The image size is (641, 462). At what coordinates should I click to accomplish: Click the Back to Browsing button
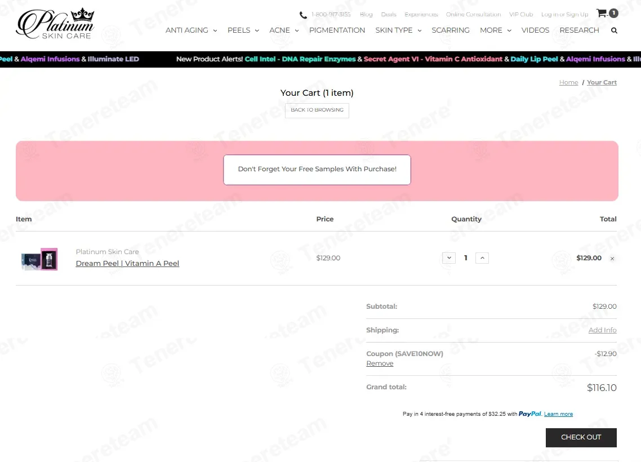click(x=317, y=110)
